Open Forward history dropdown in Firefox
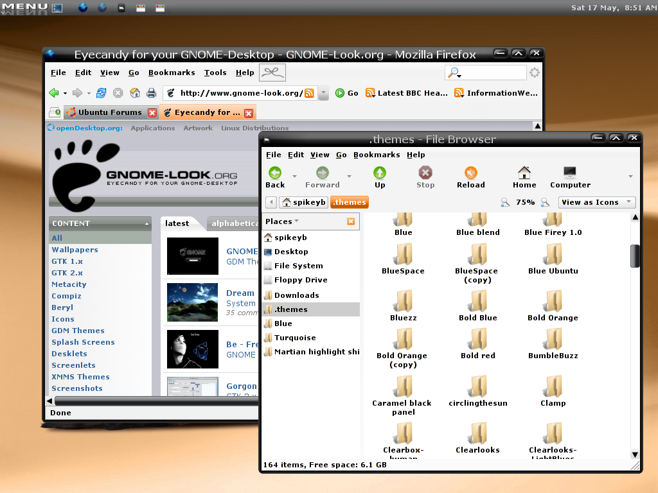 pos(89,93)
